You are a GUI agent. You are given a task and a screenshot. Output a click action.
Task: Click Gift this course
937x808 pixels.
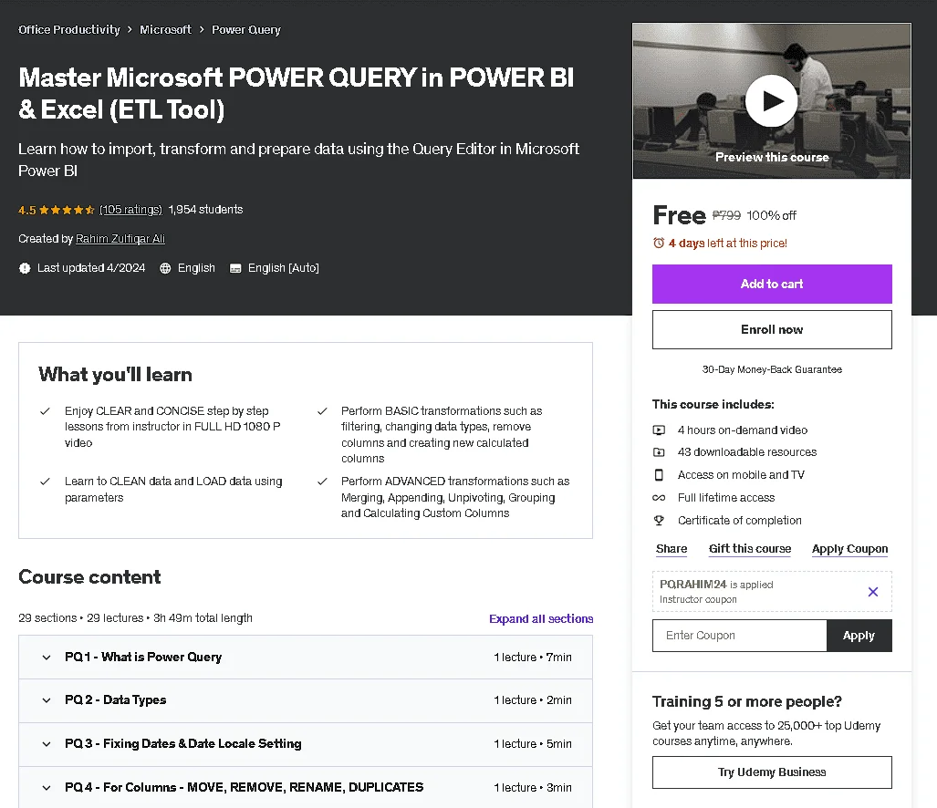750,549
